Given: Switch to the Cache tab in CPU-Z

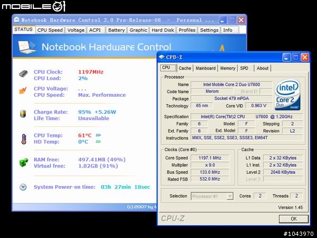Looking at the screenshot, I should (x=185, y=68).
